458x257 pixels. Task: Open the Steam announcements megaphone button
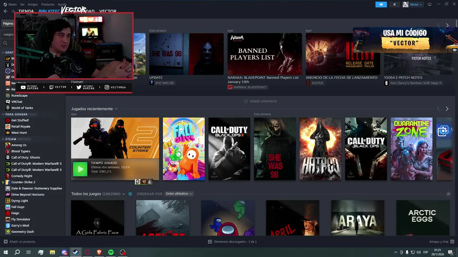[381, 4]
